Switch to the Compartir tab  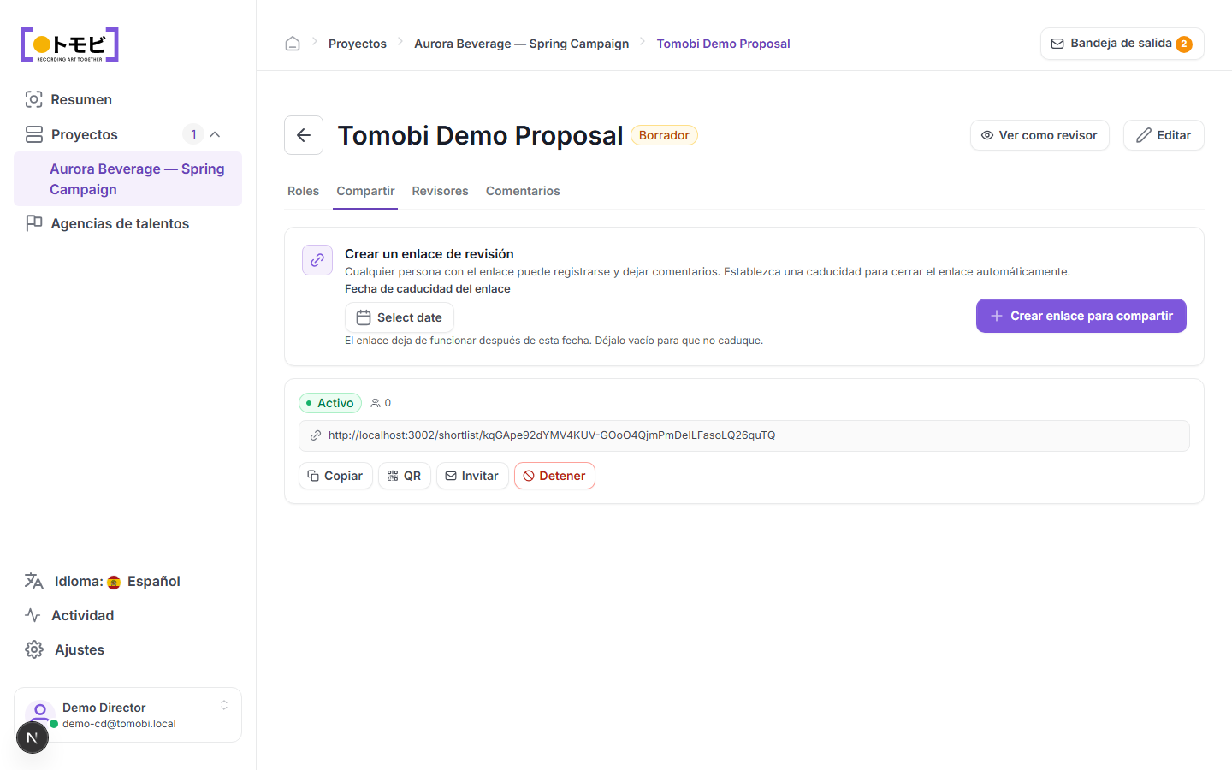point(365,191)
